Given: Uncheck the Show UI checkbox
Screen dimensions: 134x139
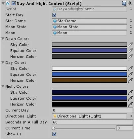Looking at the screenshot, I should click(54, 134).
